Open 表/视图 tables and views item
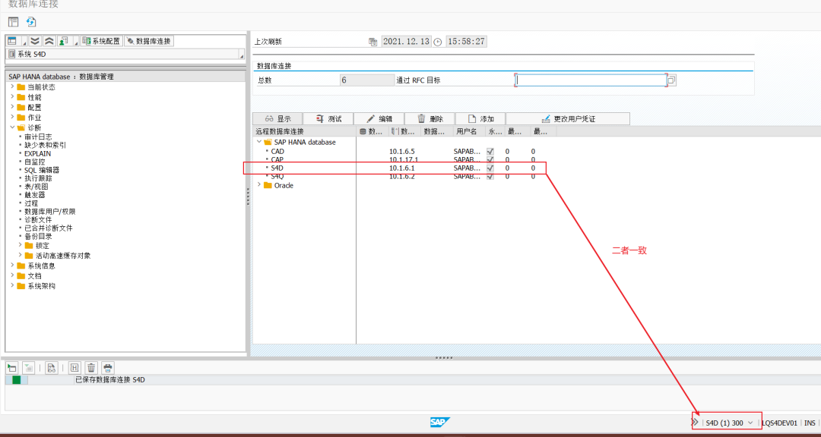This screenshot has height=437, width=821. (36, 186)
